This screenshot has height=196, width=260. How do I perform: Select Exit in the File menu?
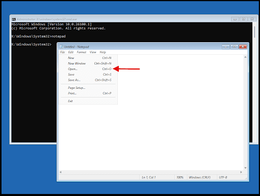[88, 101]
